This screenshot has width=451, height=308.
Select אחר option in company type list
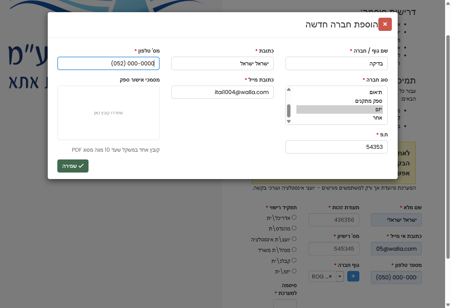click(x=339, y=118)
